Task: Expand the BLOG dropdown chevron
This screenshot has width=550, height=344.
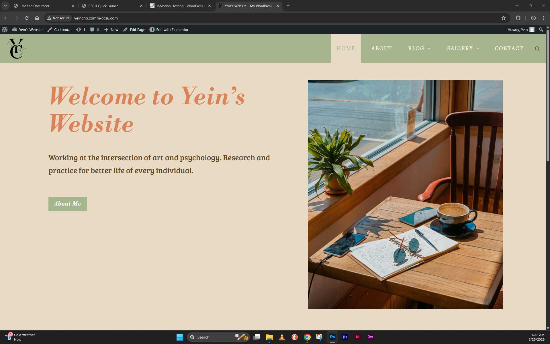Action: point(429,48)
